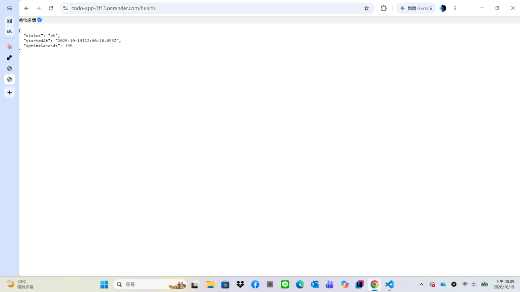
Task: Open Facebook from the taskbar
Action: [255, 284]
